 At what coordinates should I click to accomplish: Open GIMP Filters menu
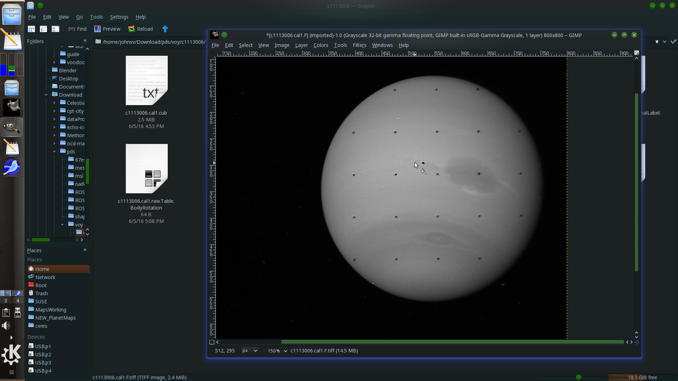coord(359,45)
